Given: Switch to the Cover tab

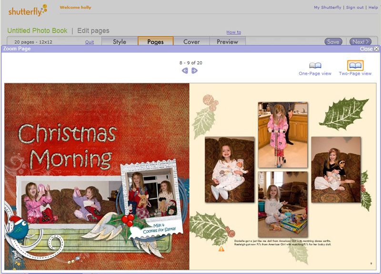Looking at the screenshot, I should pyautogui.click(x=191, y=42).
